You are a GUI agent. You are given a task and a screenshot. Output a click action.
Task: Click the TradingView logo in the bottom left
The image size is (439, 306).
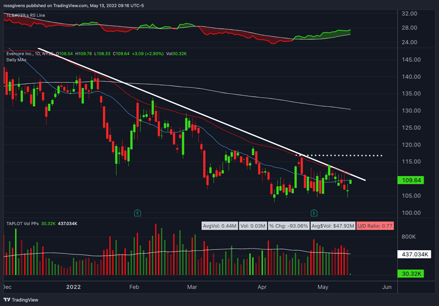(x=20, y=300)
